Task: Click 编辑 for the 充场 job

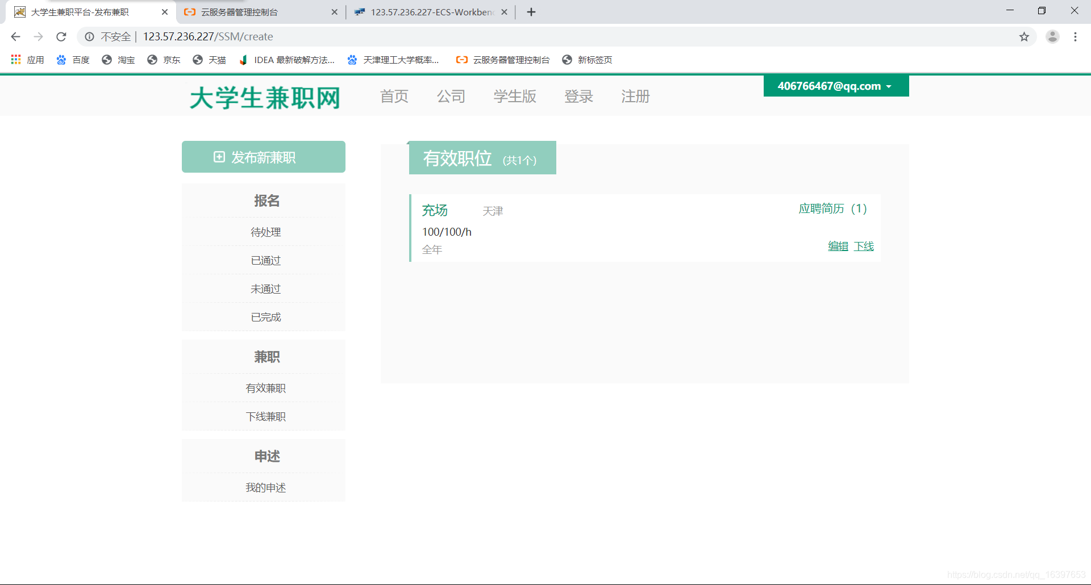Action: coord(838,246)
